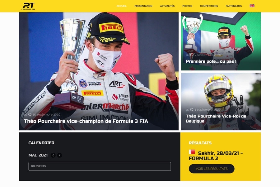This screenshot has height=187, width=280.
Task: Go to previous calendar month arrow
Action: click(x=53, y=155)
